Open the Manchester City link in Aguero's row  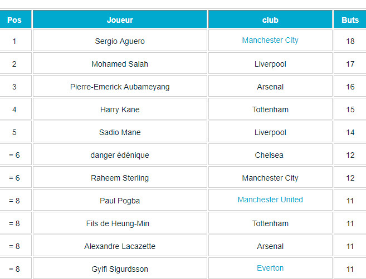pyautogui.click(x=270, y=41)
